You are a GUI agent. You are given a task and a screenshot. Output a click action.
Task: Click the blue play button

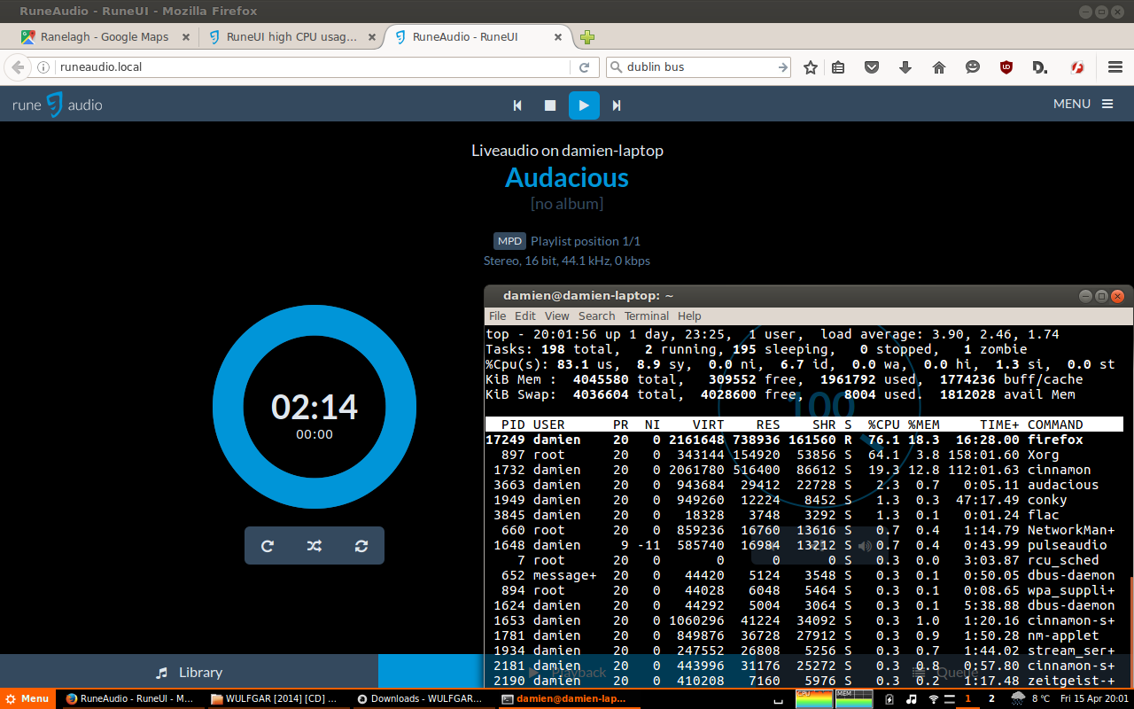click(584, 105)
